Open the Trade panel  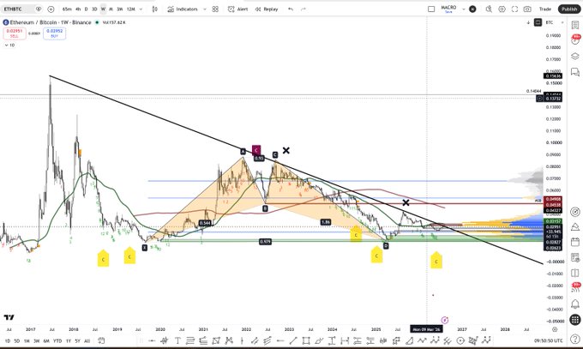[x=545, y=9]
